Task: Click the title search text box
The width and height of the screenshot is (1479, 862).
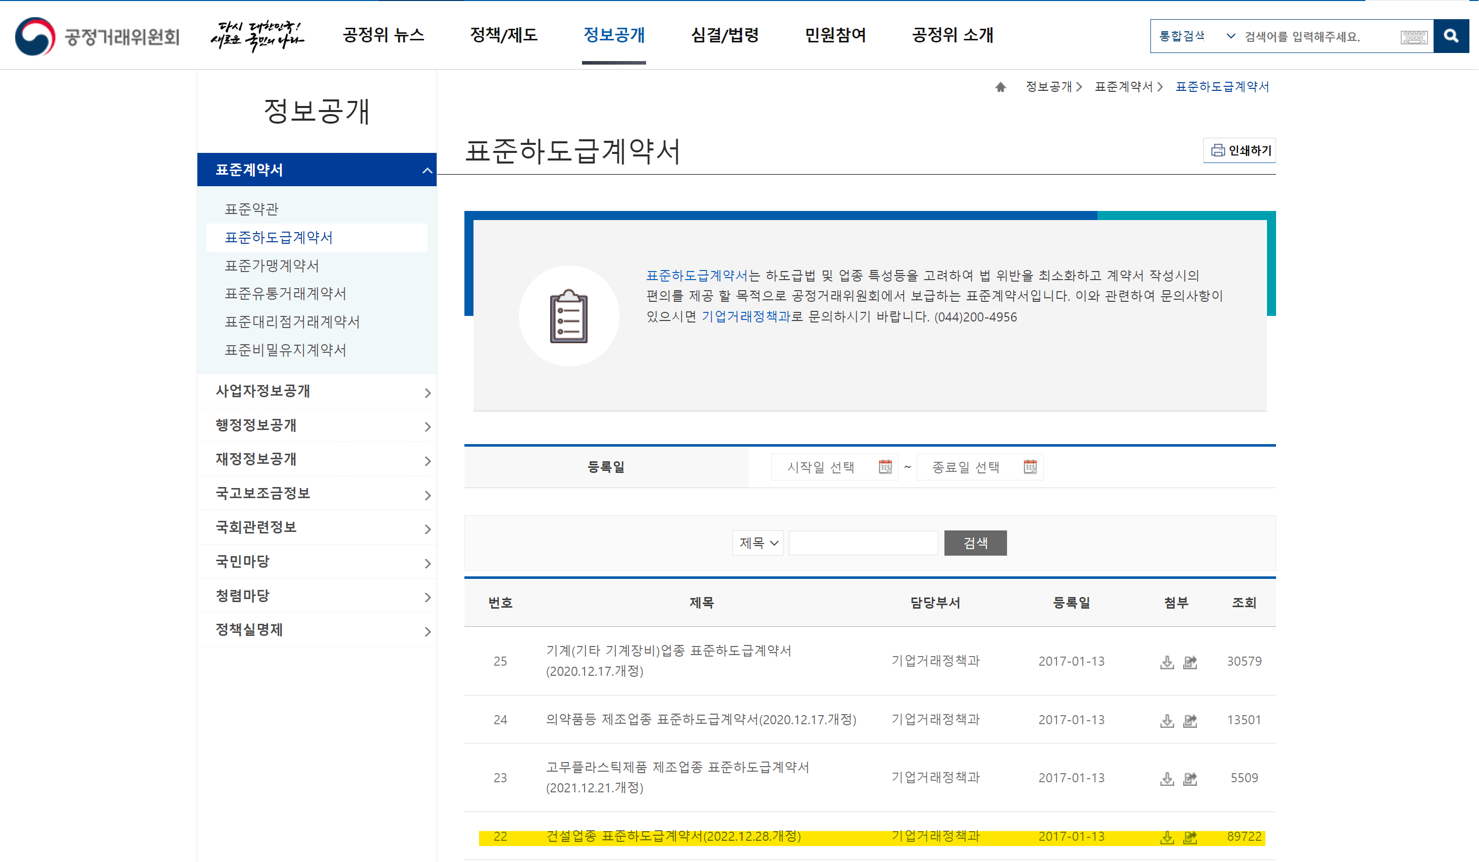Action: (x=863, y=543)
